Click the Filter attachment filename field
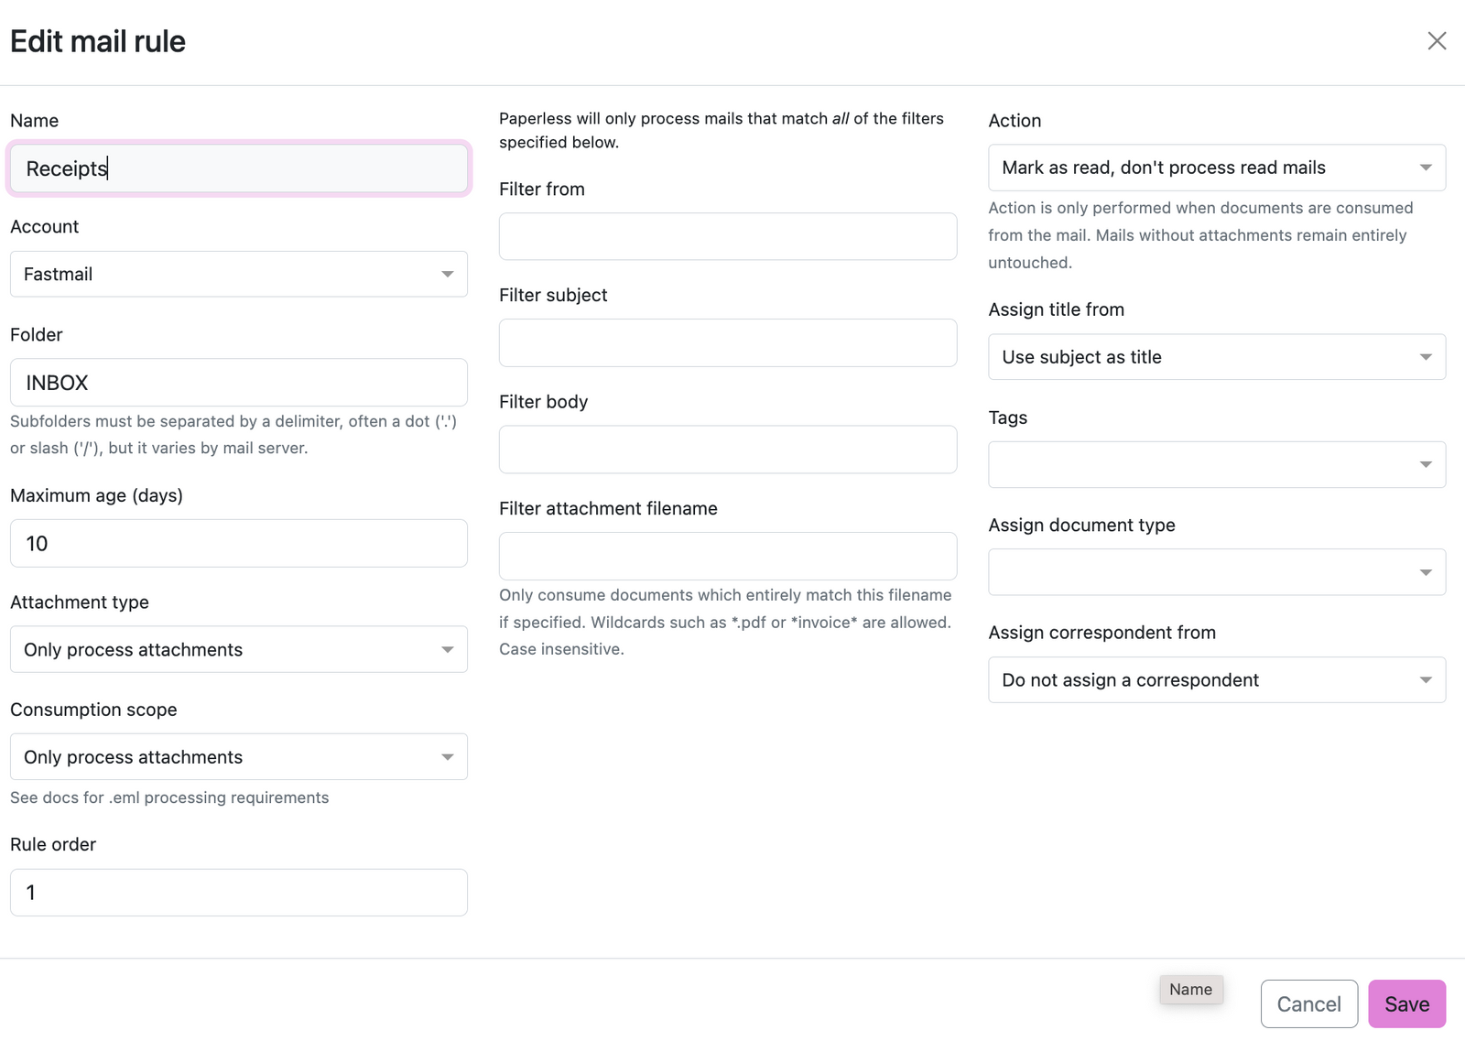This screenshot has height=1041, width=1465. pyautogui.click(x=727, y=556)
